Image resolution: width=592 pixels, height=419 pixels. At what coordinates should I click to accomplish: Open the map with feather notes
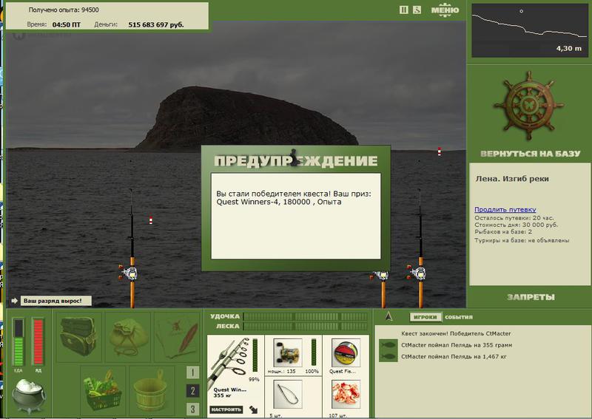coord(177,336)
